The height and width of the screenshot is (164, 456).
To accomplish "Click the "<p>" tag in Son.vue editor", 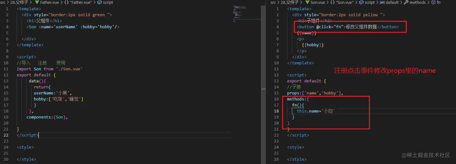I will [300, 39].
